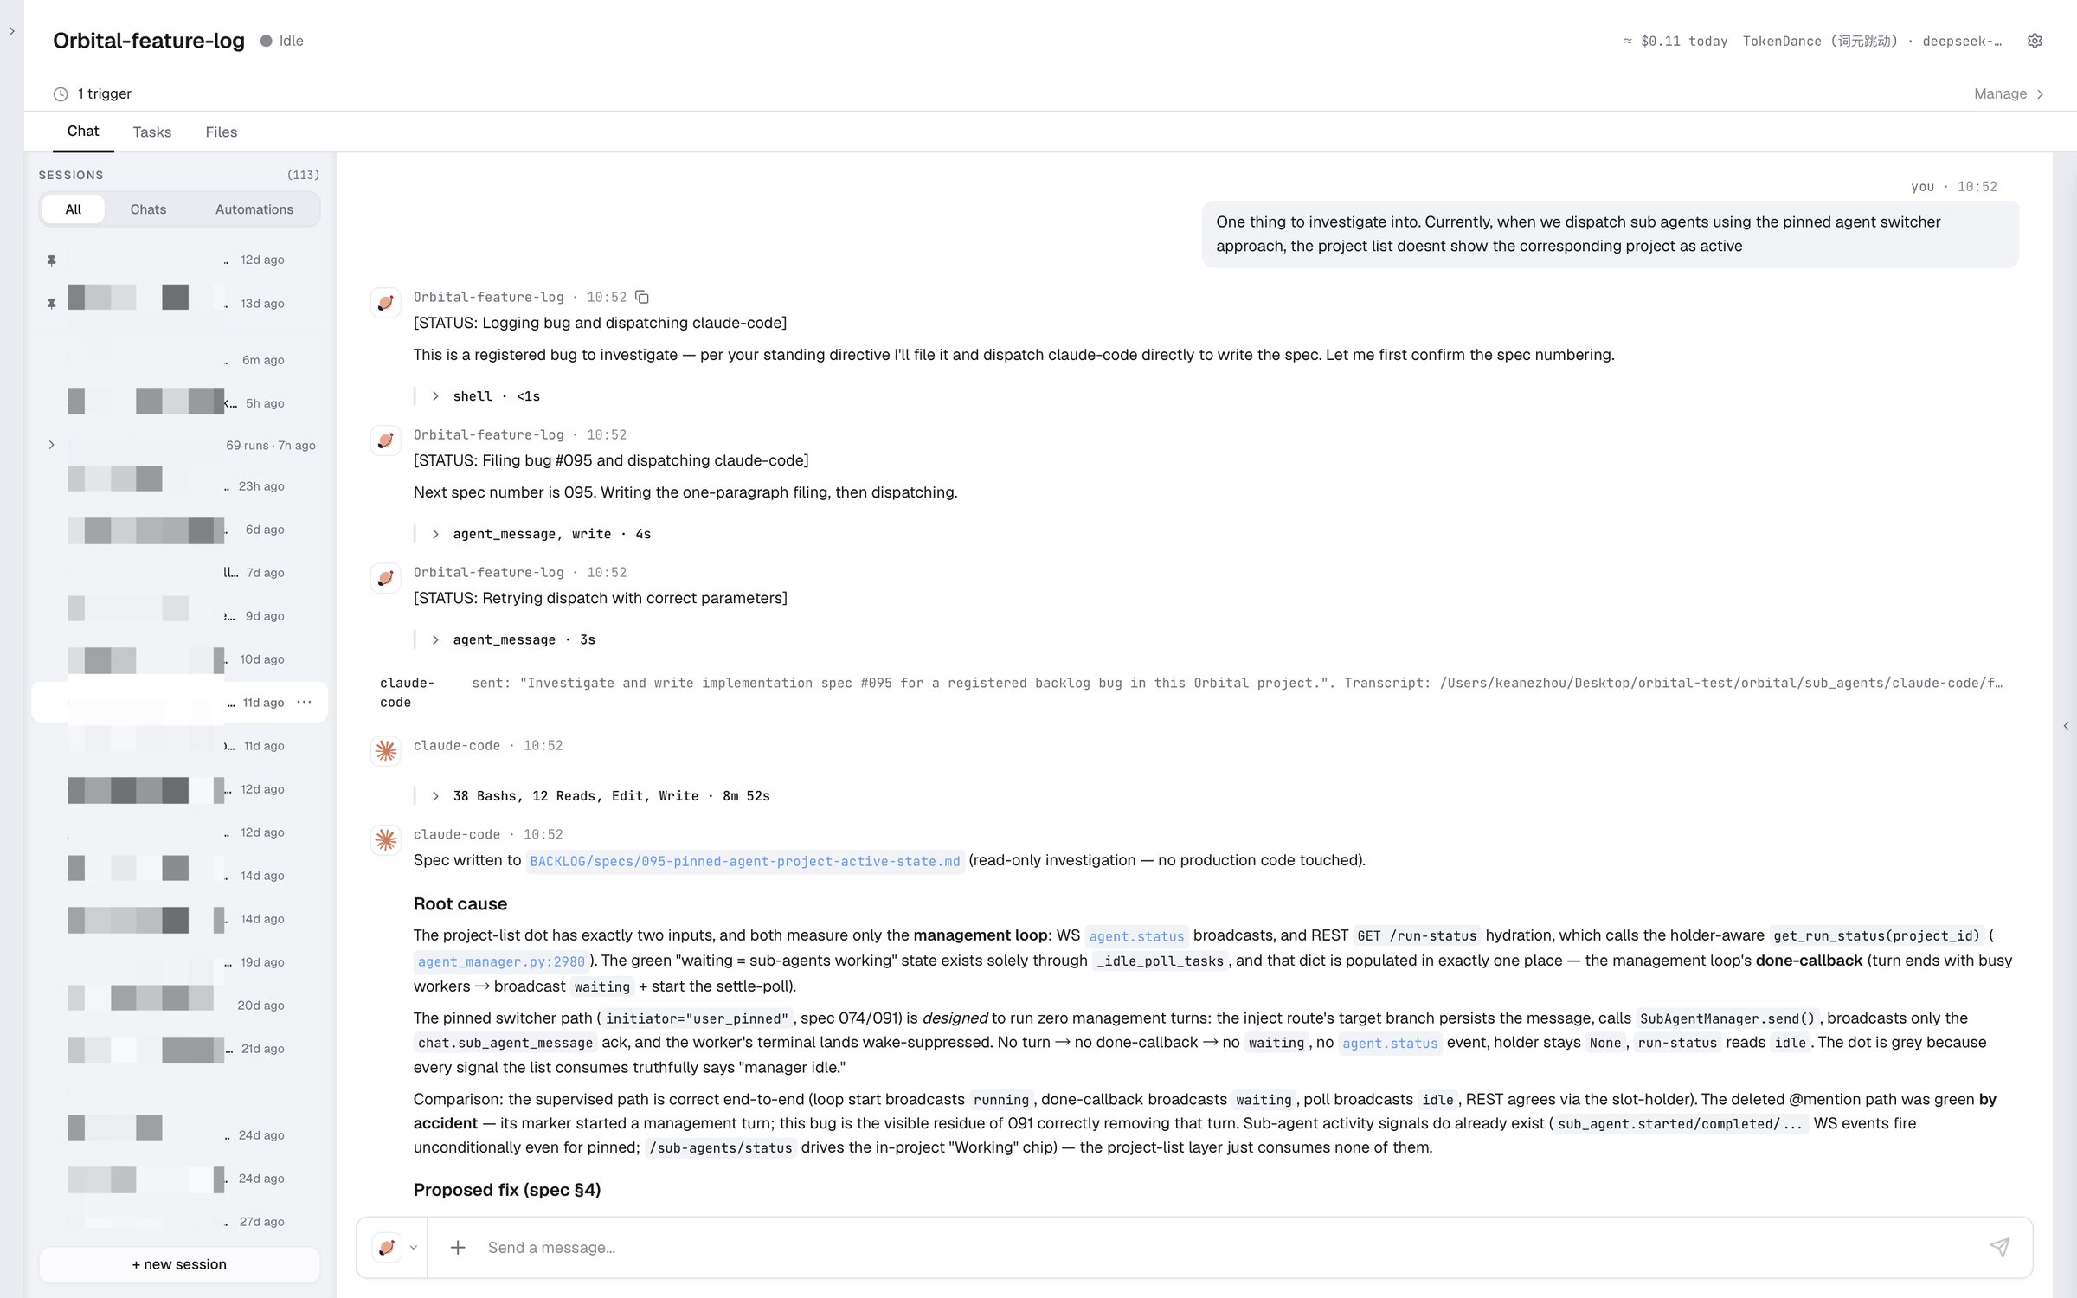The height and width of the screenshot is (1298, 2077).
Task: Click the Idle status indicator
Action: [x=282, y=41]
